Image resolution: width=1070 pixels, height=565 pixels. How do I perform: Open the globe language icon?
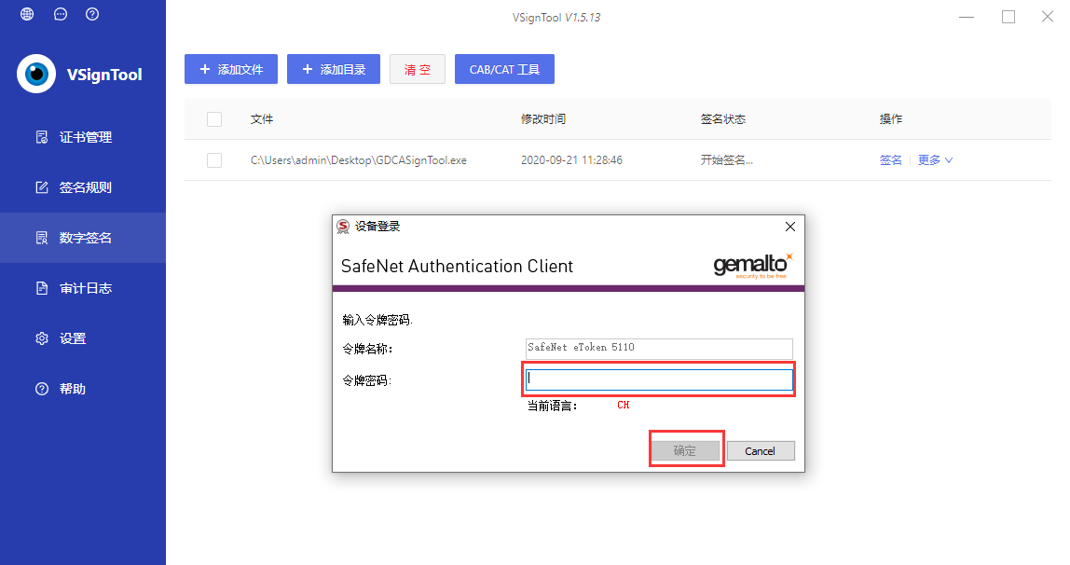[27, 14]
